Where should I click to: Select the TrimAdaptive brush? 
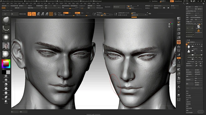click(6, 89)
